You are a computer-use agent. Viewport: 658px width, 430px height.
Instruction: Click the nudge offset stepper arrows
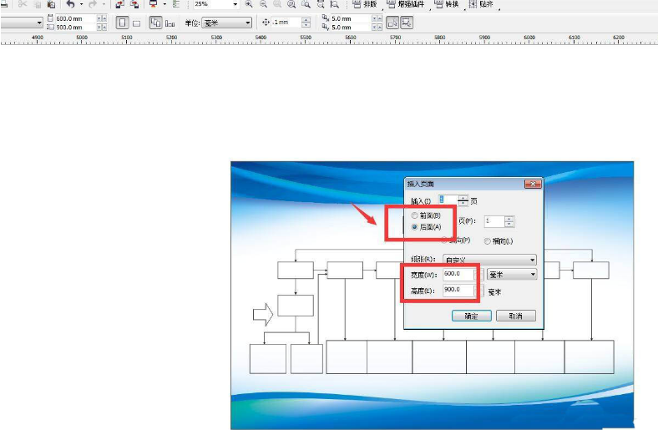tap(306, 23)
